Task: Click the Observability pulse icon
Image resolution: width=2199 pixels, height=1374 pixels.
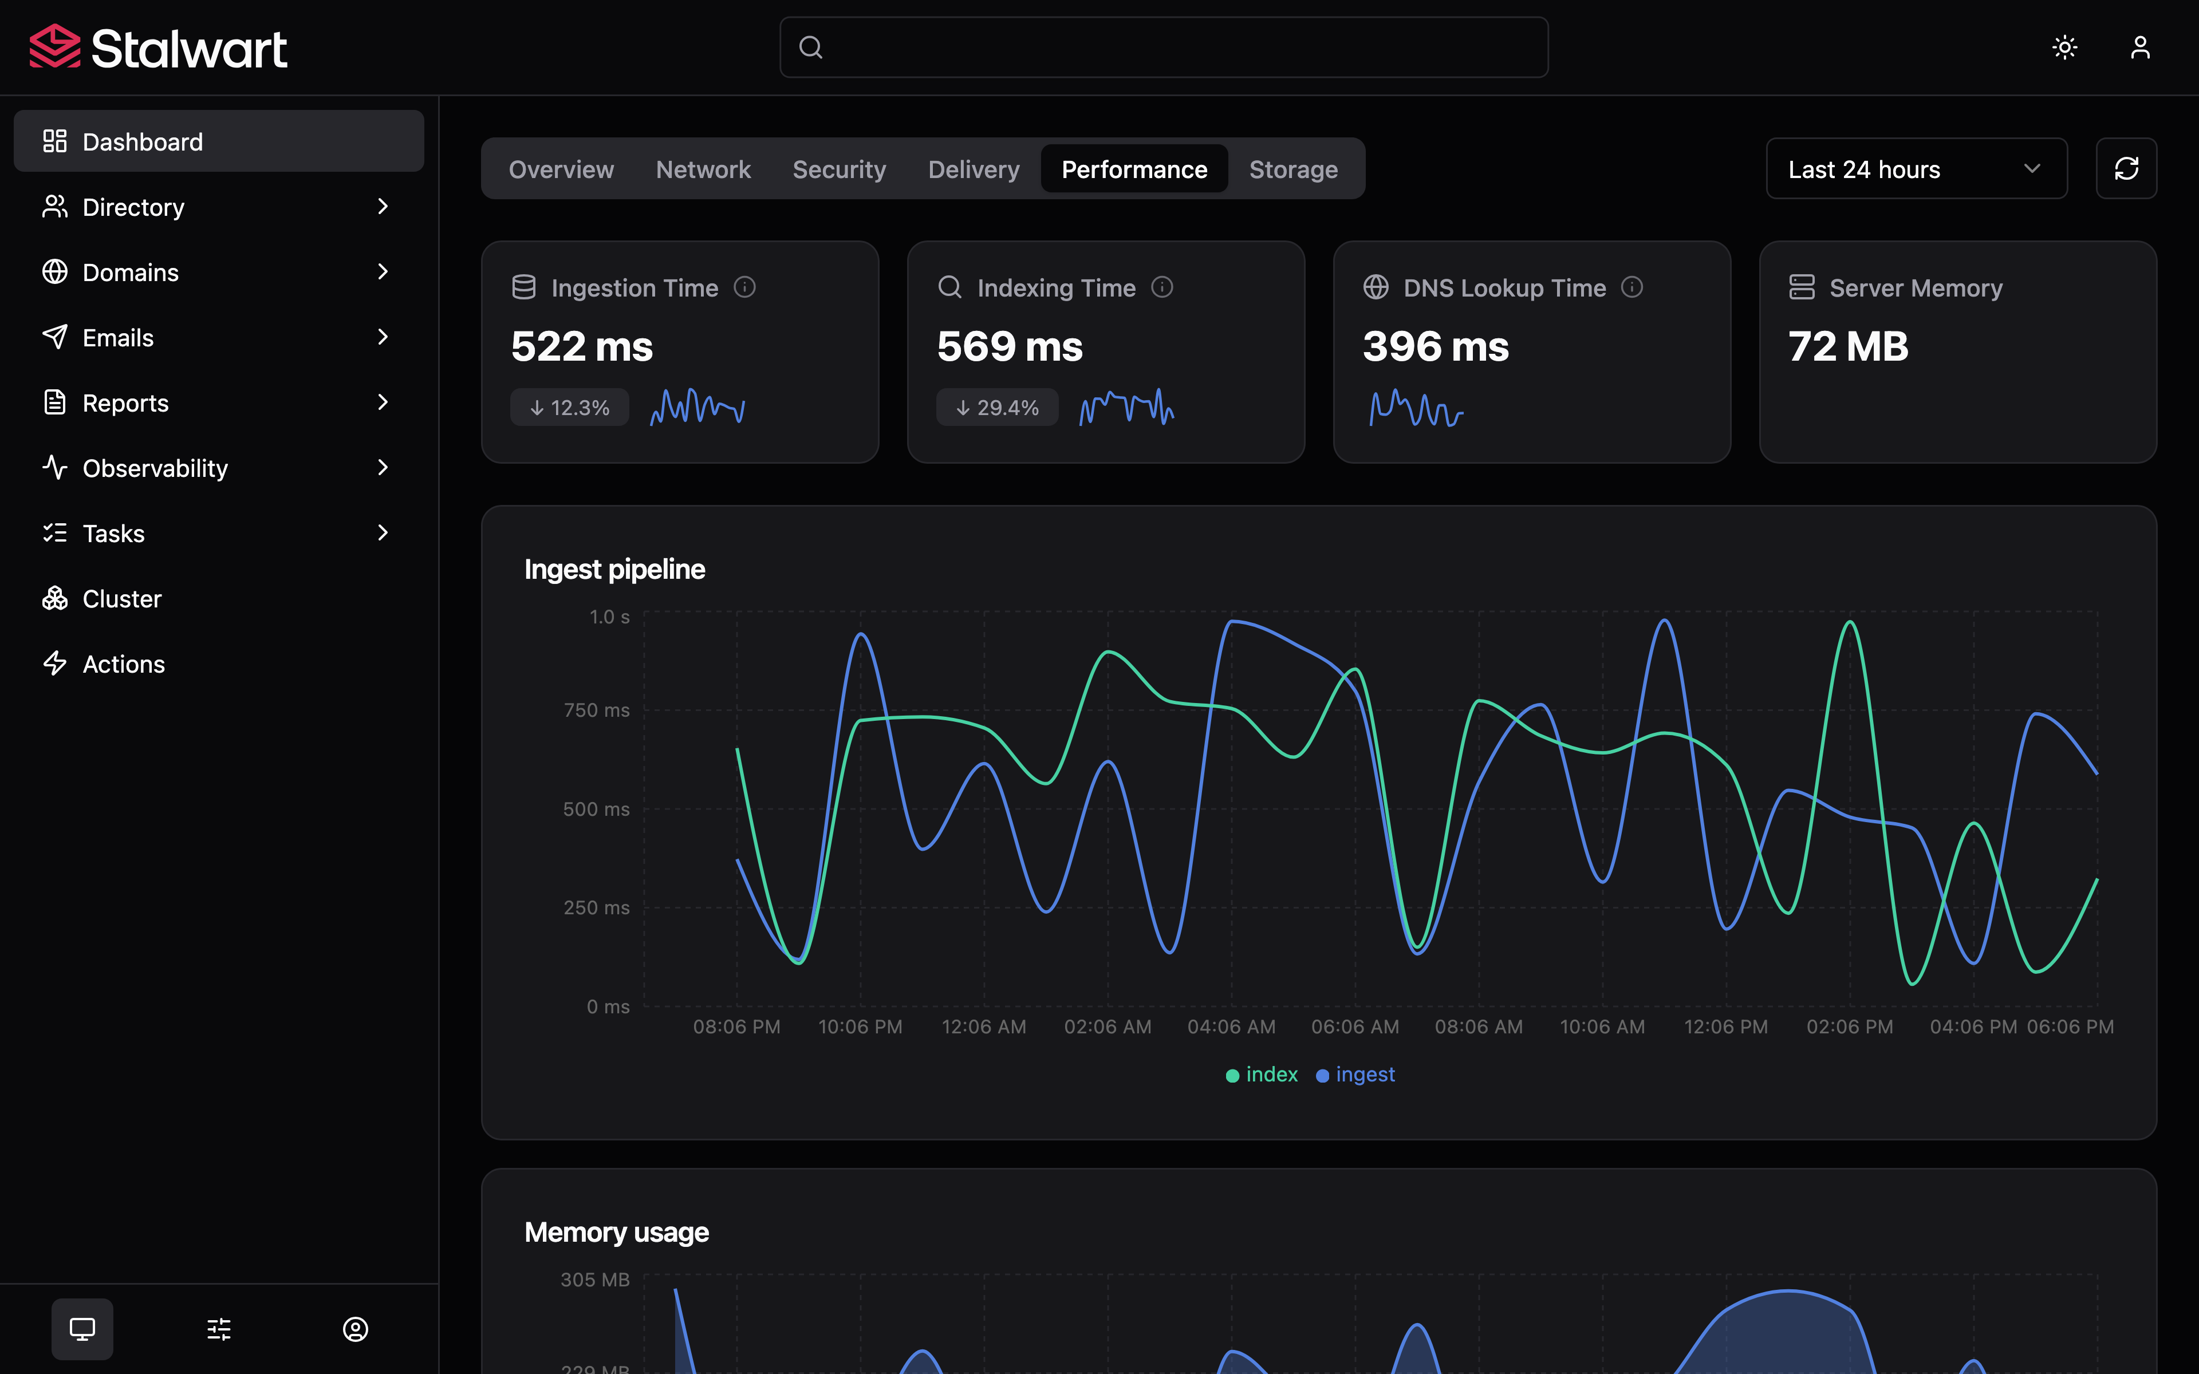Action: click(54, 467)
